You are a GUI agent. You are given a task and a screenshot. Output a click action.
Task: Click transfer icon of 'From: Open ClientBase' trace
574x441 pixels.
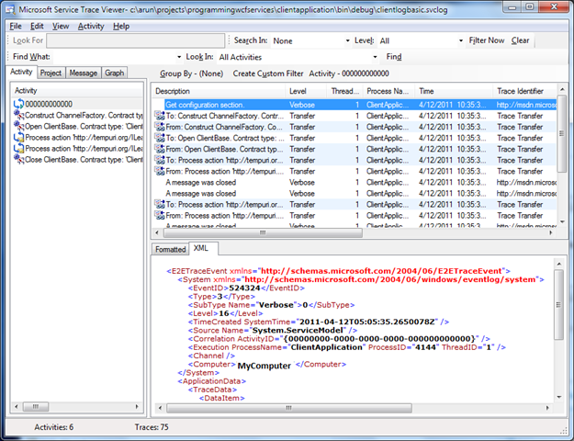(x=159, y=149)
